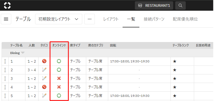This screenshot has height=101, width=214.
Task: Click the star rank in row 1
Action: (x=174, y=61)
